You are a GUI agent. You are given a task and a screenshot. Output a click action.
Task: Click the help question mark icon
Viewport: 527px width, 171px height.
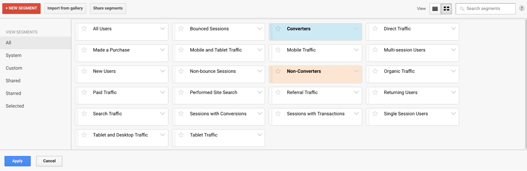click(521, 8)
